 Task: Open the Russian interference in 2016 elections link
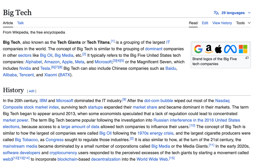(197, 120)
